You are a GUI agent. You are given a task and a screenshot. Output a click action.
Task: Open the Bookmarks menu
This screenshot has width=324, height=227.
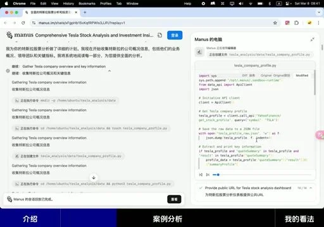(x=87, y=3)
